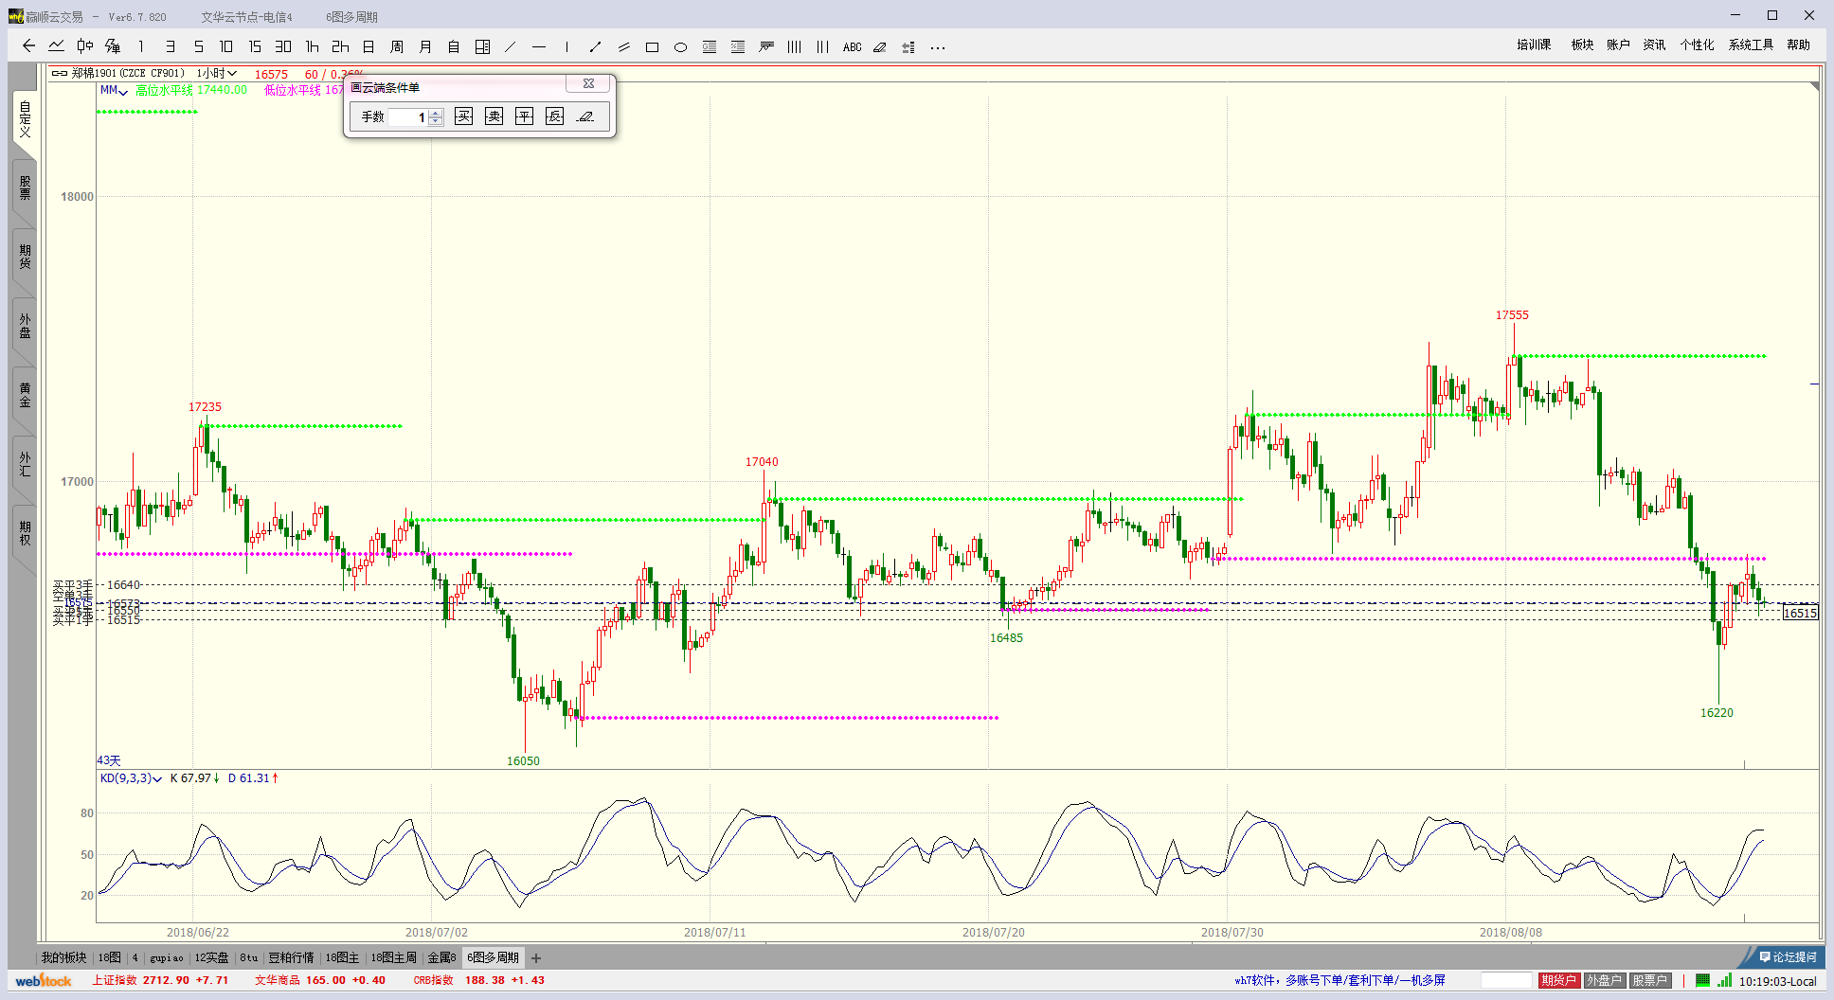Click the 买 buy button
The width and height of the screenshot is (1834, 1000).
(x=463, y=116)
